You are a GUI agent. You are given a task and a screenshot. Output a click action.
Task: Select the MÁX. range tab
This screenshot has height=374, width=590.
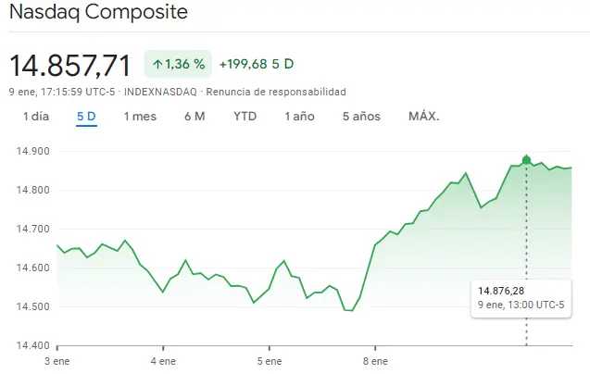click(423, 116)
